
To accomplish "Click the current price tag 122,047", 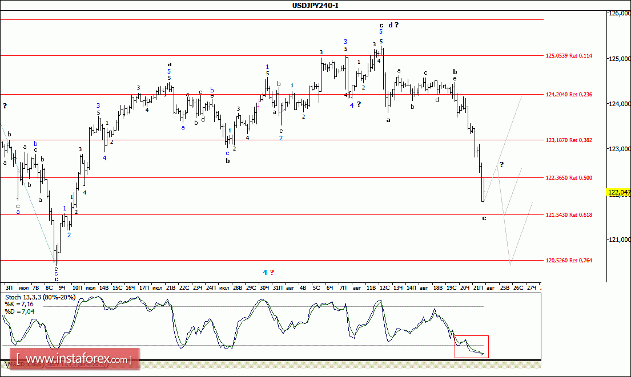I will click(620, 193).
